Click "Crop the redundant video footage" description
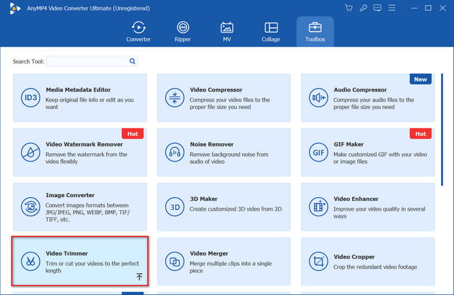Screen dimensions: 454x295 pos(376,267)
